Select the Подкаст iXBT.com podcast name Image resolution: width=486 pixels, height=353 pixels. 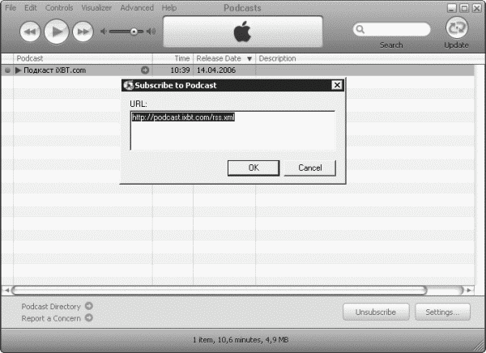(54, 70)
